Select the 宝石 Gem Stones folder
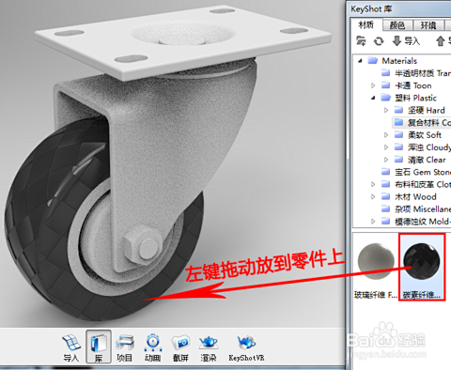Screen dimensions: 451x370 [x=416, y=172]
